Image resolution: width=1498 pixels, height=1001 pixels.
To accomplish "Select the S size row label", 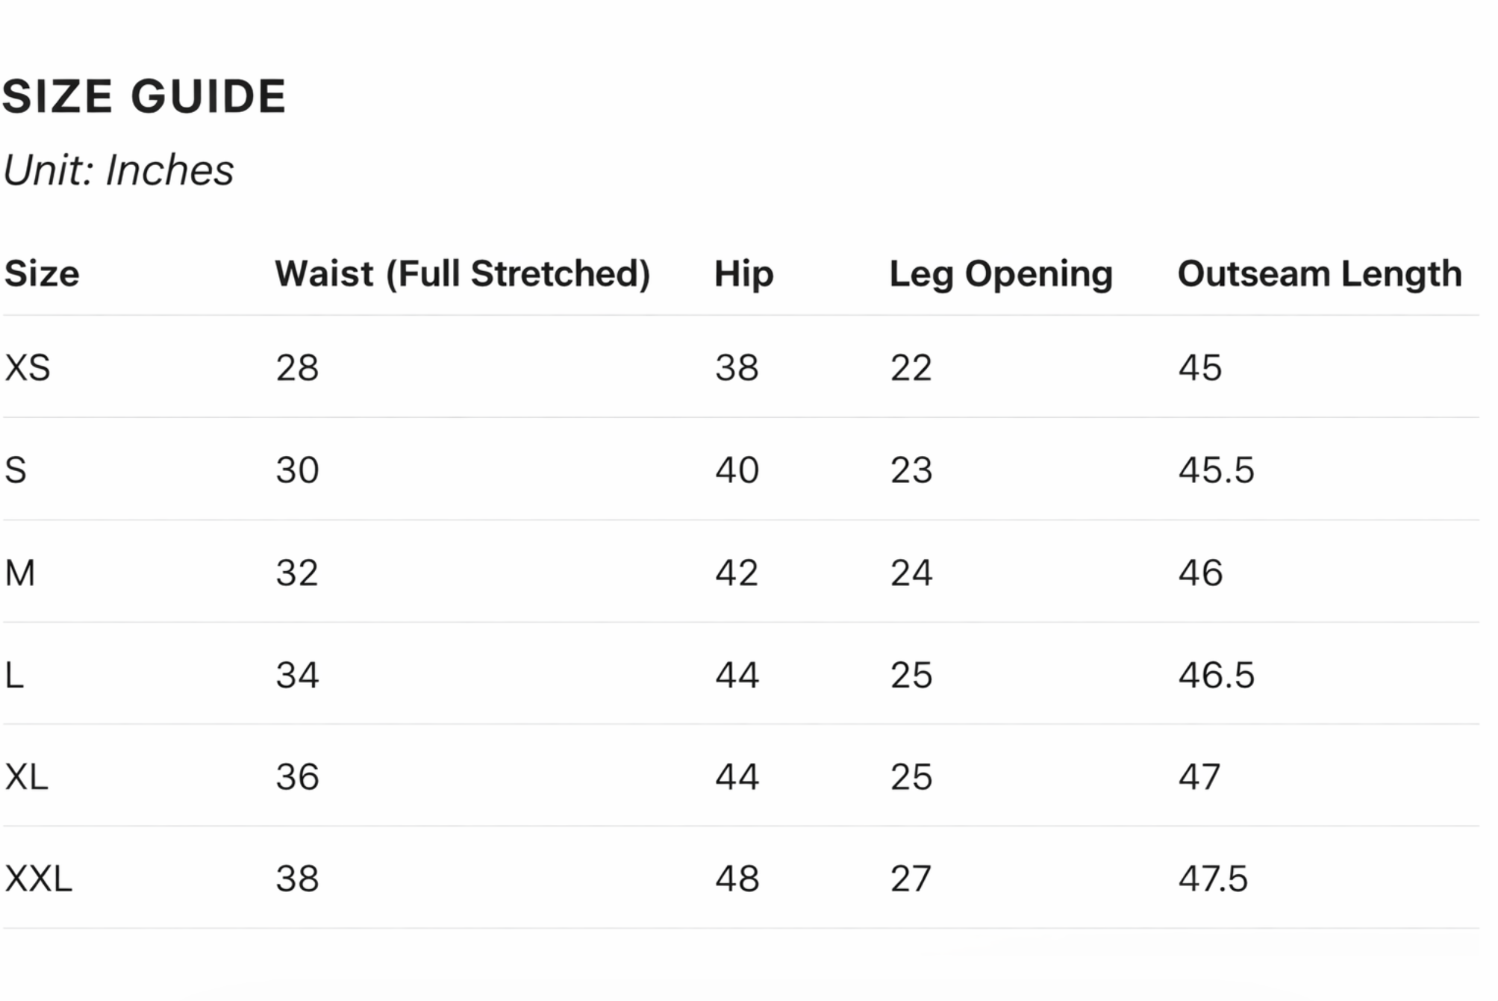I will [x=16, y=470].
